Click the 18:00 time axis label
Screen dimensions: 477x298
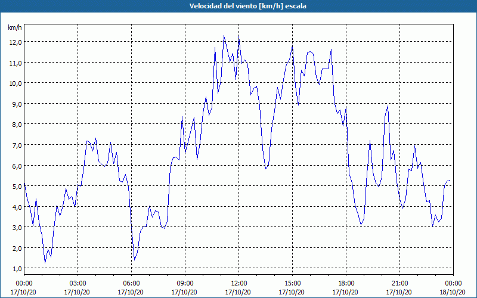[346, 284]
